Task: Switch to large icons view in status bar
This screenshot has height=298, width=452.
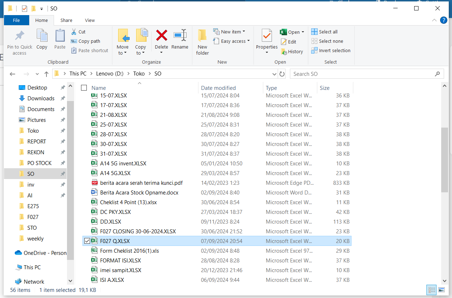Action: (x=441, y=290)
